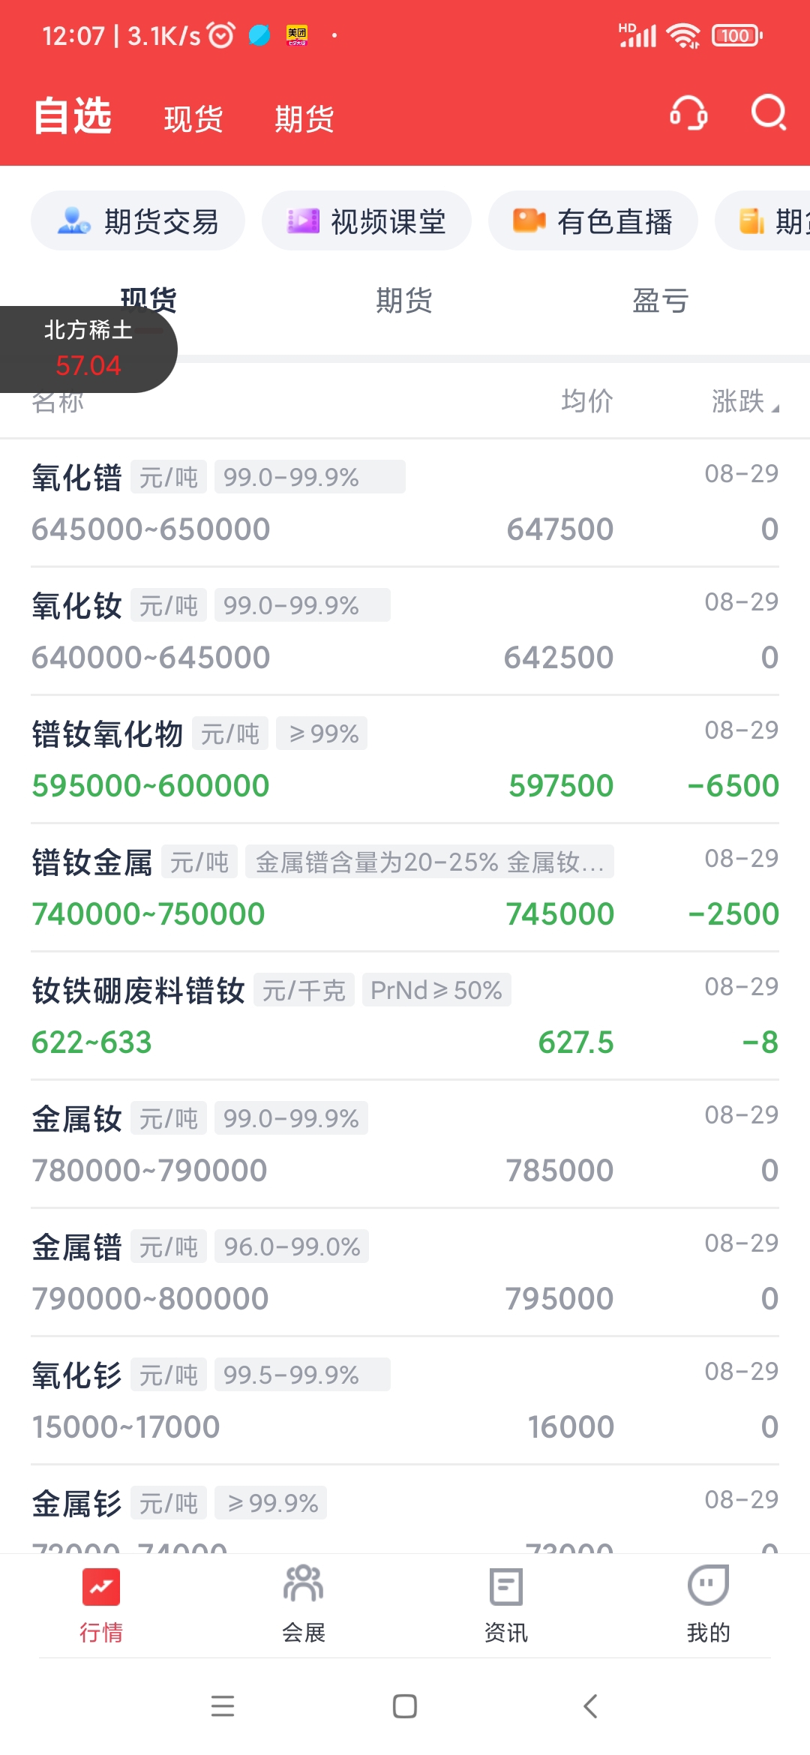Open 行情 market tab icon
The image size is (810, 1755).
tap(101, 1587)
